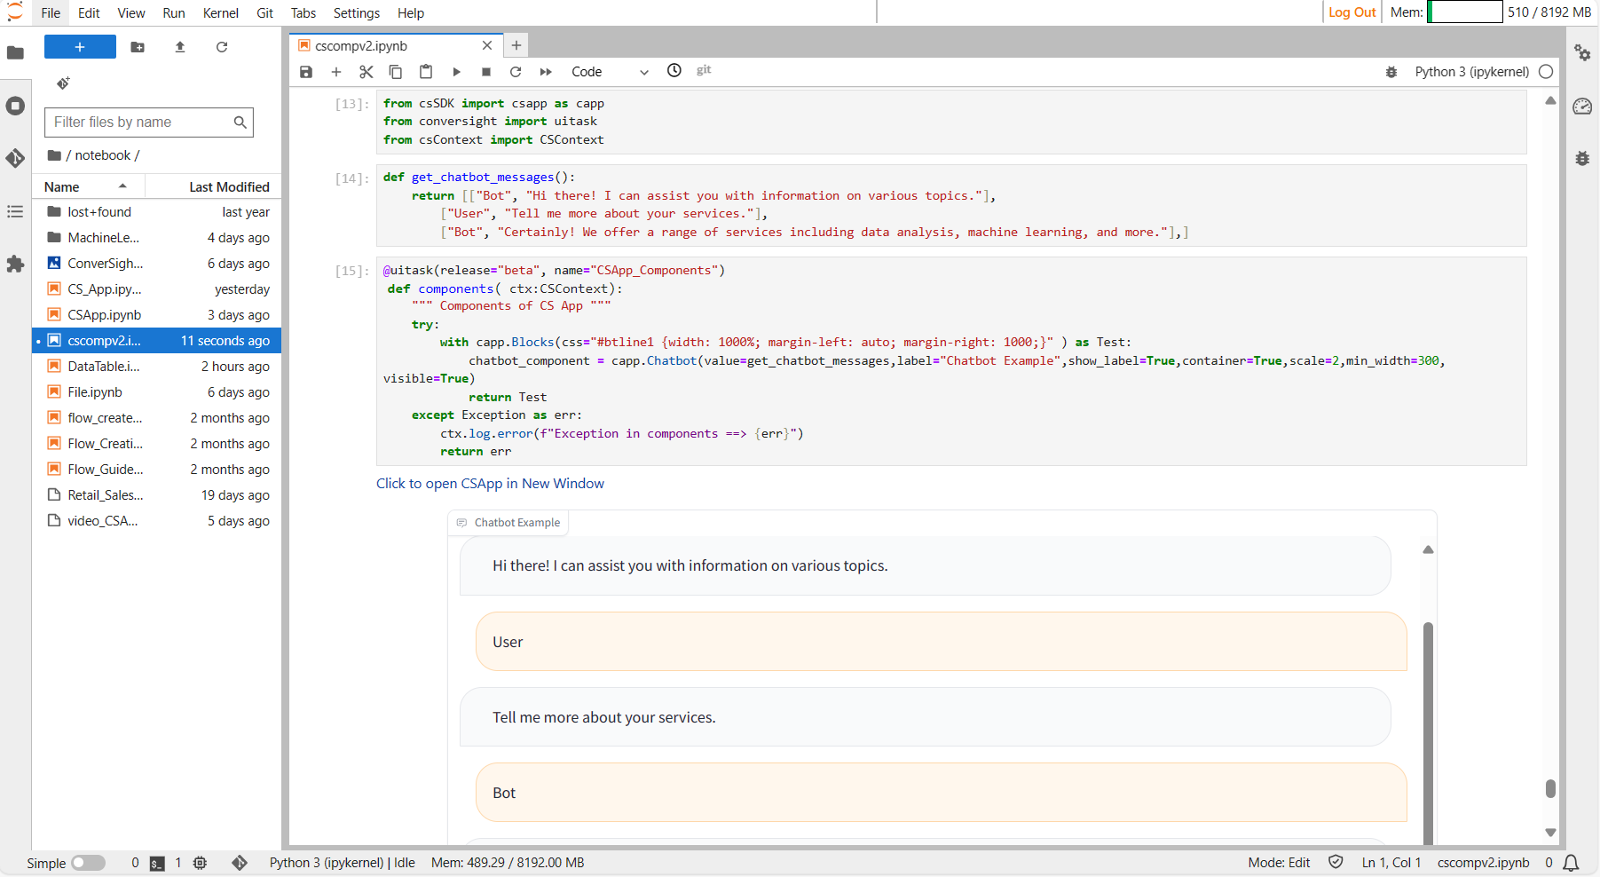The height and width of the screenshot is (877, 1600).
Task: Open the Kernel menu
Action: pyautogui.click(x=220, y=12)
